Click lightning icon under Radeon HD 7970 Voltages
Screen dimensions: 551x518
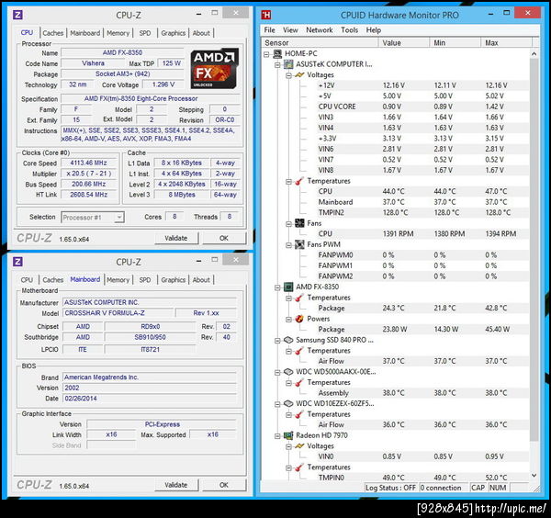click(x=299, y=446)
